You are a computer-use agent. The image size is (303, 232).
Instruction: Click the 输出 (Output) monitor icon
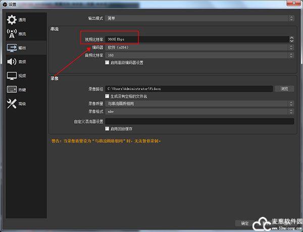click(x=12, y=48)
